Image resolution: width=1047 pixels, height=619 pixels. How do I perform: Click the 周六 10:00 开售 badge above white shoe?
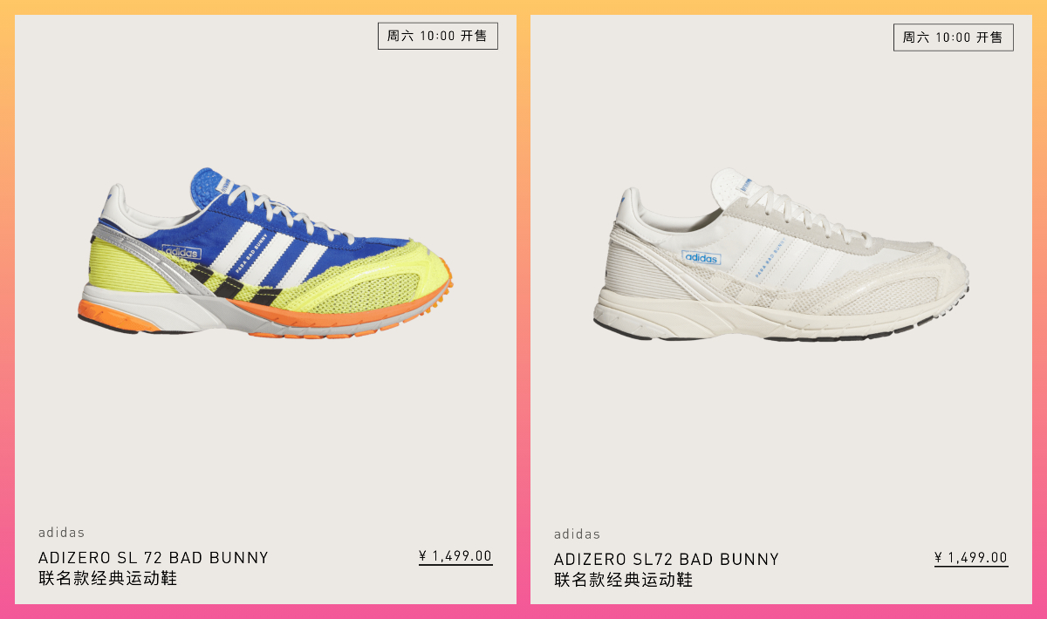coord(954,37)
